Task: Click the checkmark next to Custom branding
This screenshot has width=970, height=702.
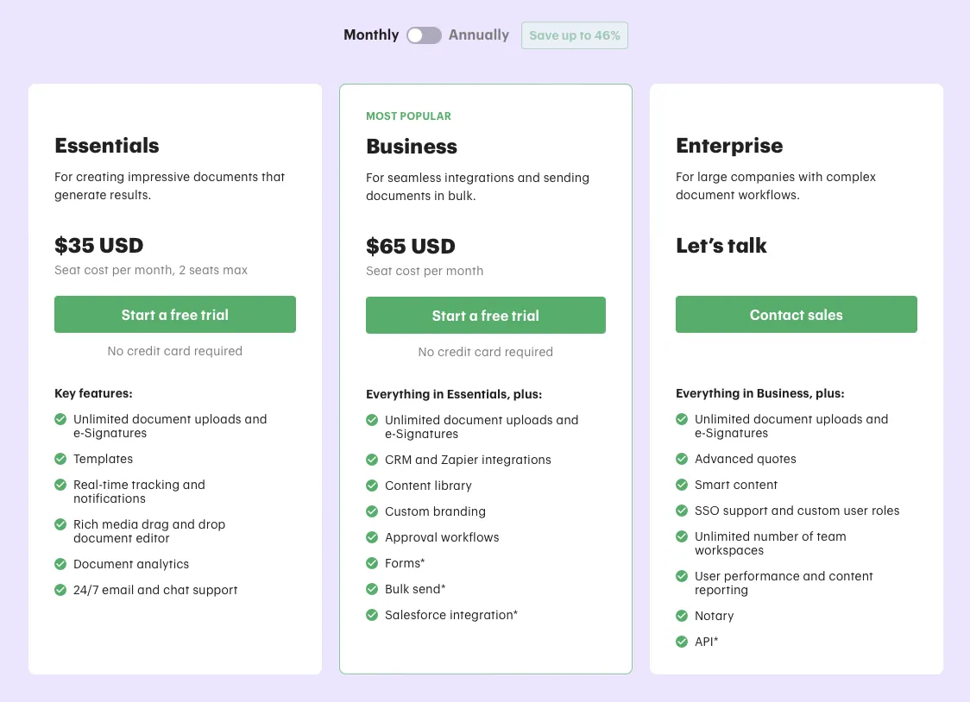Action: pos(372,511)
